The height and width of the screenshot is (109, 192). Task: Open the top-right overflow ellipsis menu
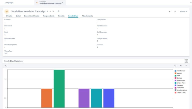(x=191, y=2)
